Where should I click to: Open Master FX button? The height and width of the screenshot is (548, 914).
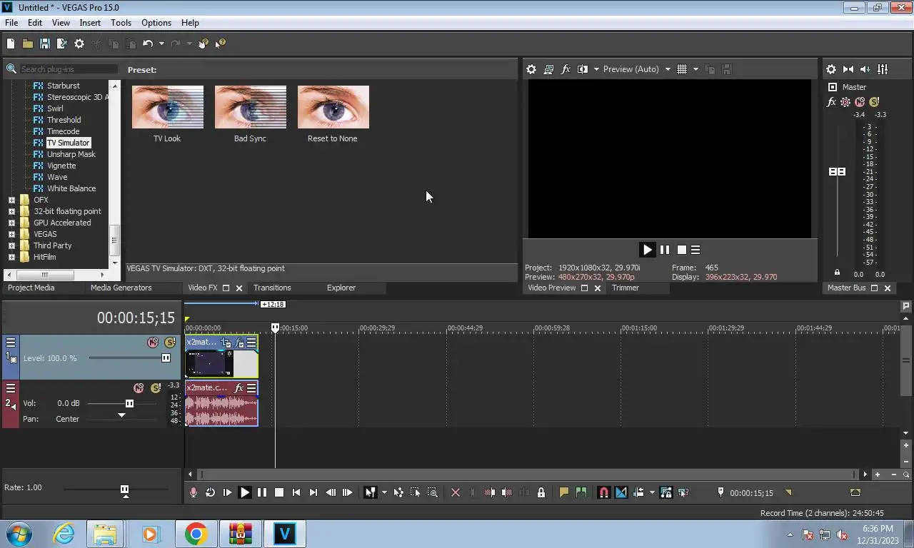[x=831, y=102]
